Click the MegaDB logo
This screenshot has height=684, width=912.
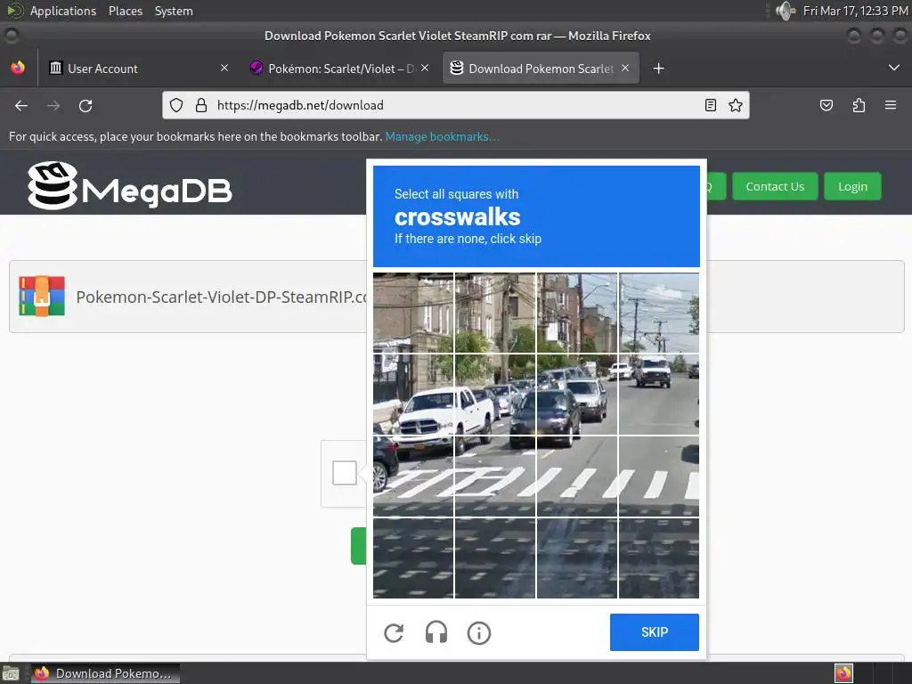pos(130,185)
